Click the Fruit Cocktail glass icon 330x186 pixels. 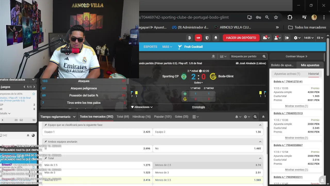180,47
